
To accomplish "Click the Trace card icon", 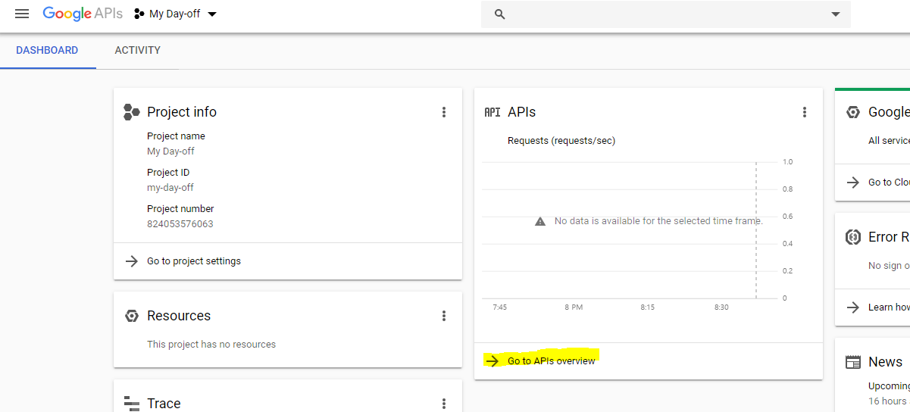I will [132, 404].
